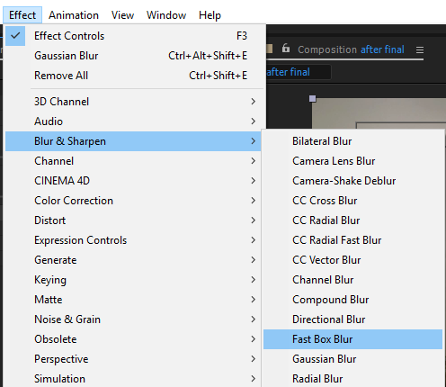The height and width of the screenshot is (387, 446).
Task: Open the composition panel hamburger menu
Action: click(420, 49)
